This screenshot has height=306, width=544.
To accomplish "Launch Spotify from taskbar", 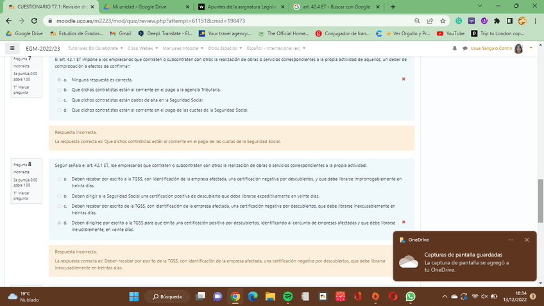I will point(287,296).
